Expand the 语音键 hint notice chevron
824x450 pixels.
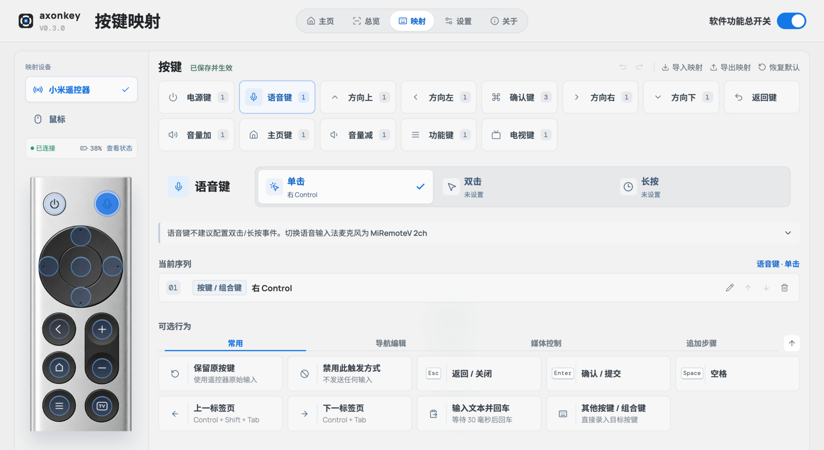click(x=788, y=233)
